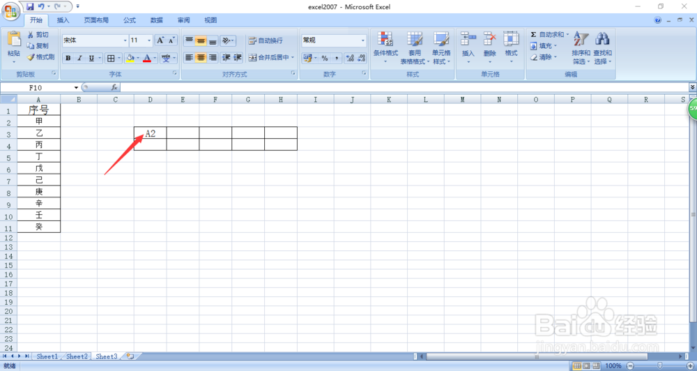This screenshot has width=697, height=371.
Task: Open the Sheet2 worksheet tab
Action: 77,356
